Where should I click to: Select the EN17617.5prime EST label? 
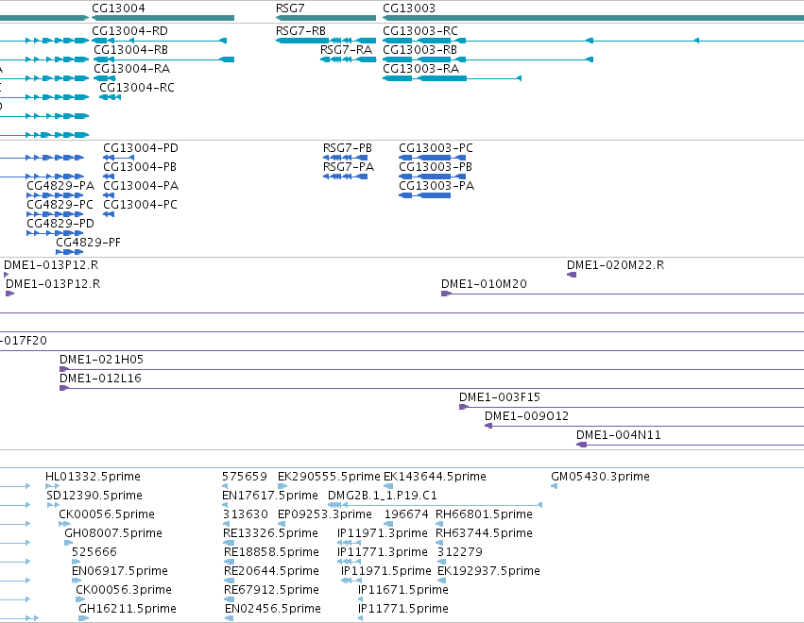coord(270,496)
